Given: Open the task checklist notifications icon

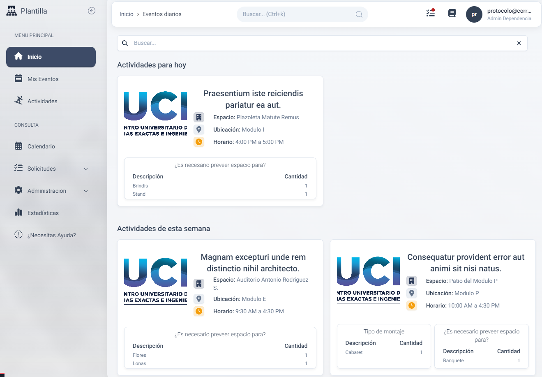Looking at the screenshot, I should tap(430, 14).
